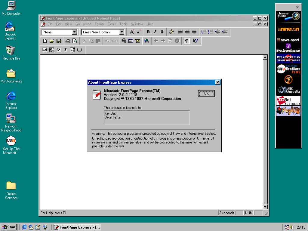
Task: Open the ninemsn channel
Action: pos(288,29)
